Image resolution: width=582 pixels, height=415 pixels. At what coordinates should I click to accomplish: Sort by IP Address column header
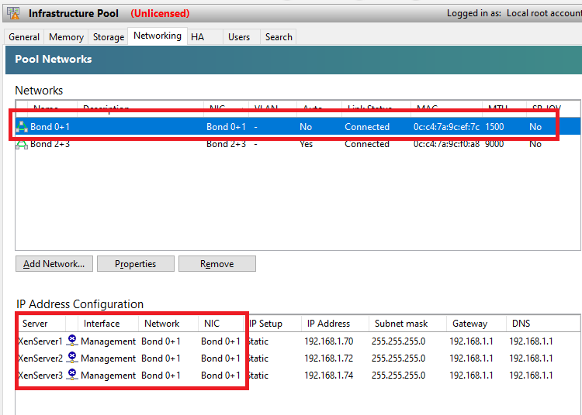pos(328,324)
